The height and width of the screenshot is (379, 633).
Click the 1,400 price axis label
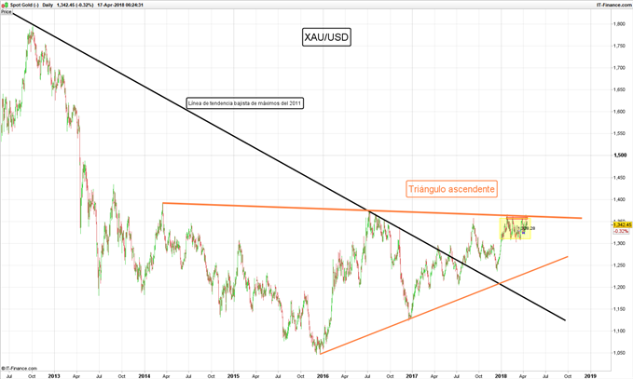(620, 199)
